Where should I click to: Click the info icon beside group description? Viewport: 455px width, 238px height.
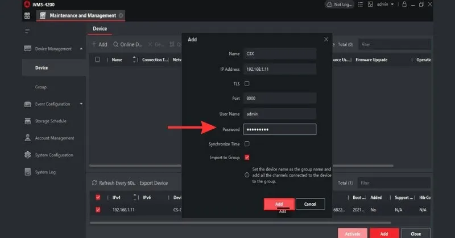click(x=247, y=175)
